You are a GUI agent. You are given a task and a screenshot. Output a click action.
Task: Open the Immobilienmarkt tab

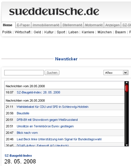pyautogui.click(x=46, y=25)
